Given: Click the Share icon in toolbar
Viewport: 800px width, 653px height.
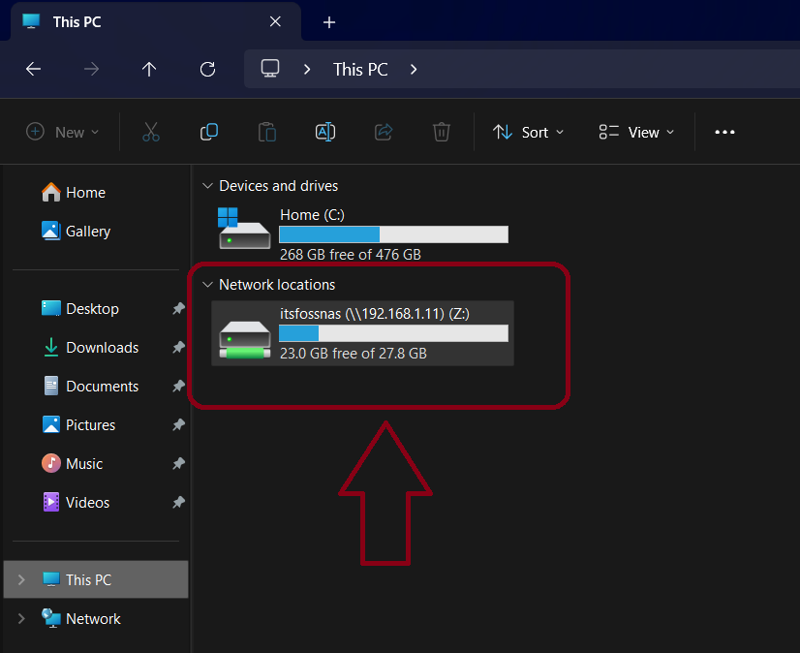Looking at the screenshot, I should tap(384, 133).
